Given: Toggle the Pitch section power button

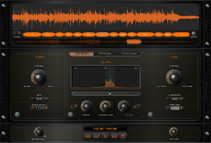Looking at the screenshot, I should tap(150, 115).
